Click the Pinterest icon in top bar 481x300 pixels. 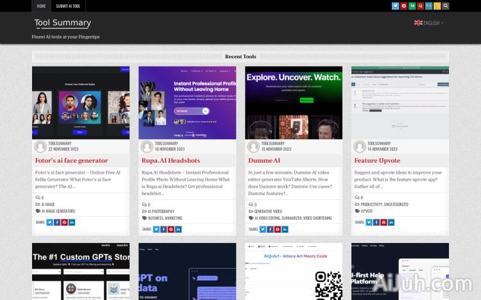[x=403, y=6]
